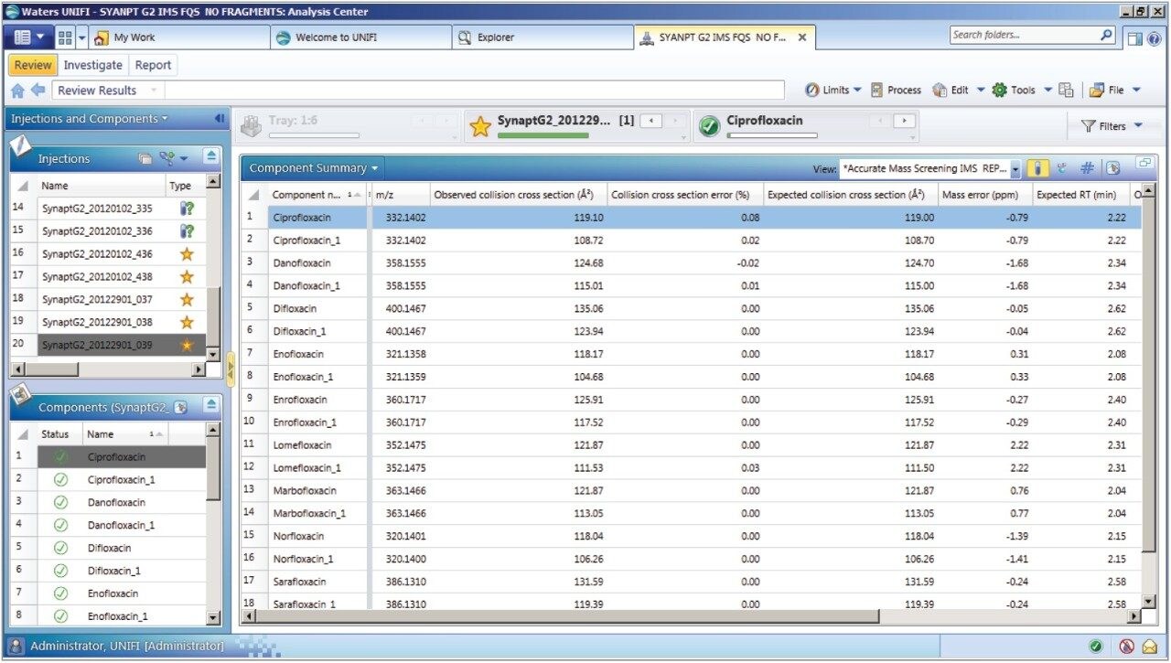Click status checkmark for Difloxacin component

[x=60, y=548]
